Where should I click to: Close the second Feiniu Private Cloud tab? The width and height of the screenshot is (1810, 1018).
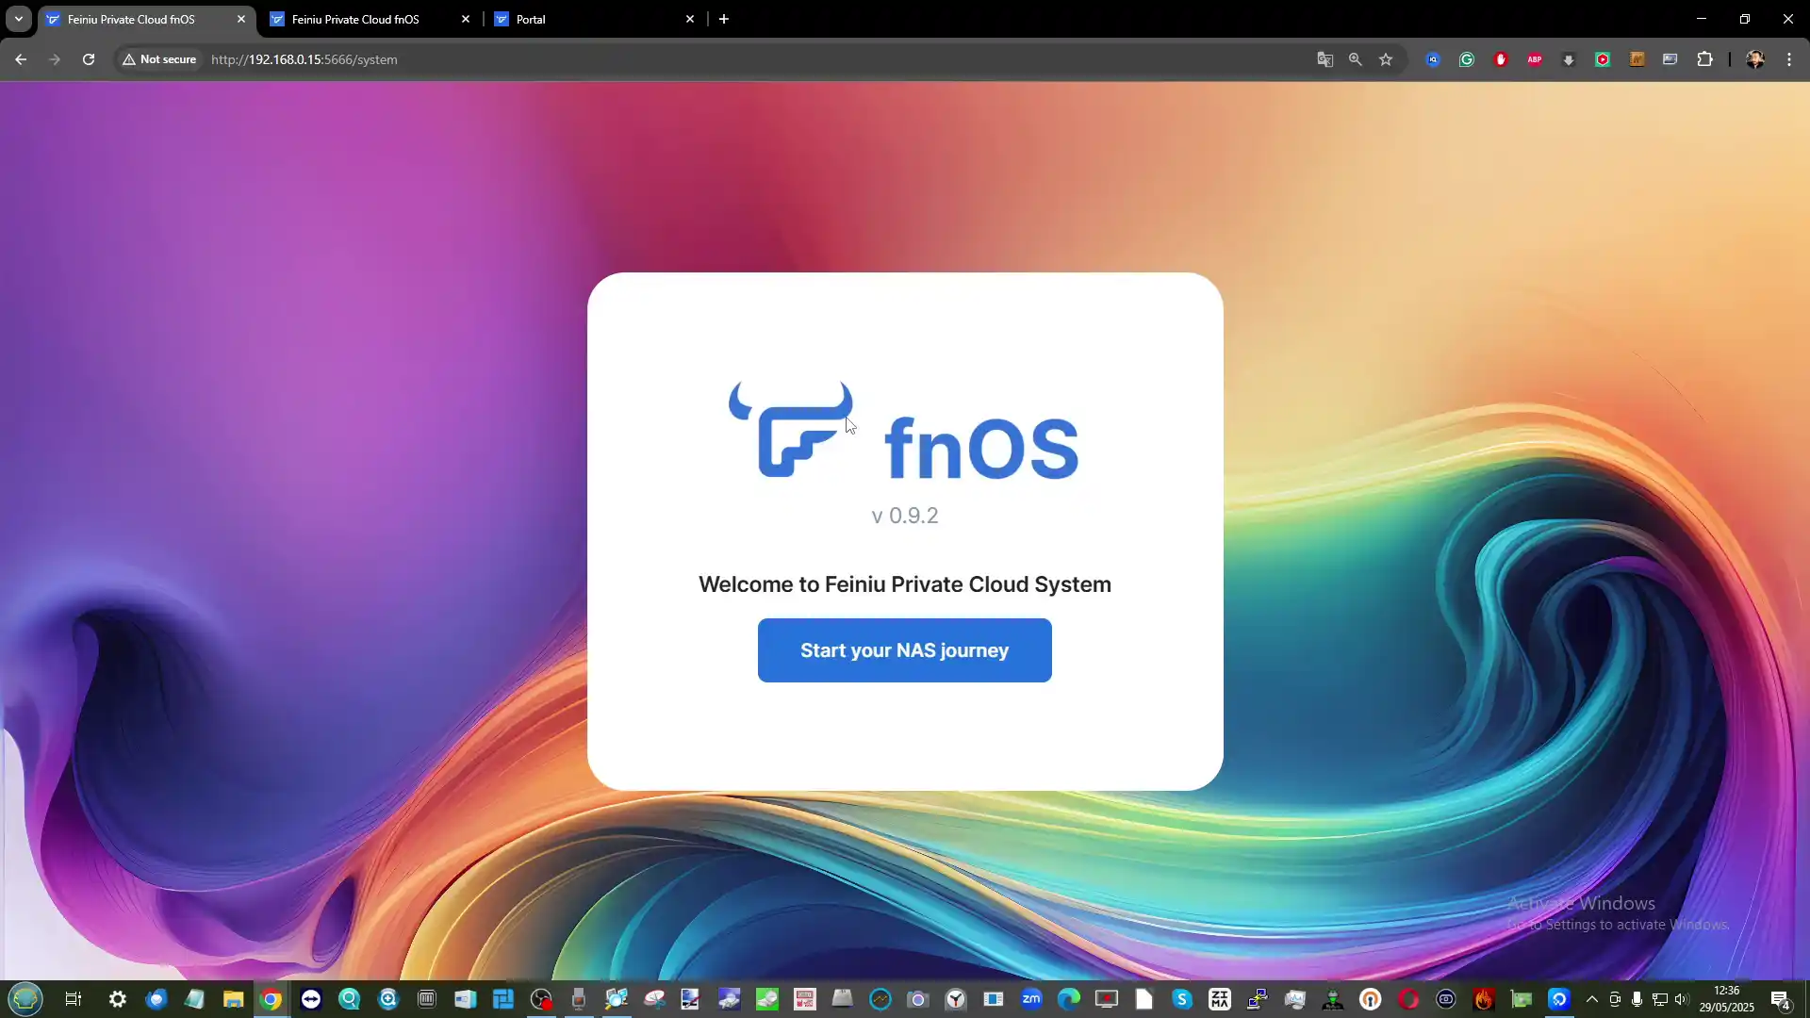point(466,19)
